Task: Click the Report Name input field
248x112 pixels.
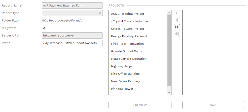Action: tap(72, 5)
